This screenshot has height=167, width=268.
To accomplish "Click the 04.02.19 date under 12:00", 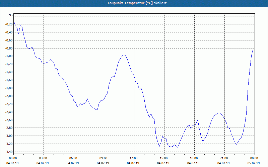I will tap(133, 163).
